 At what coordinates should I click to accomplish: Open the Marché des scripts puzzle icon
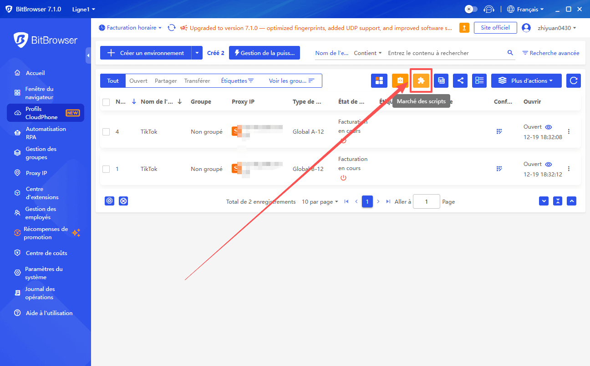pyautogui.click(x=421, y=80)
